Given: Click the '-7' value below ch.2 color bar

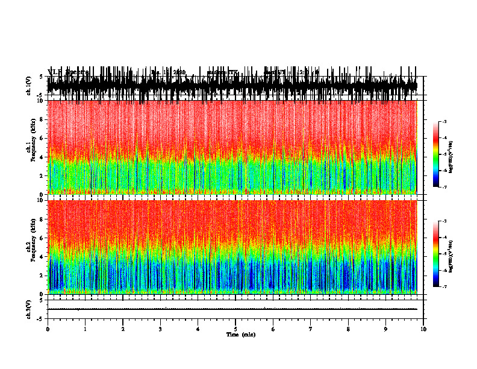Looking at the screenshot, I should click(x=444, y=287).
